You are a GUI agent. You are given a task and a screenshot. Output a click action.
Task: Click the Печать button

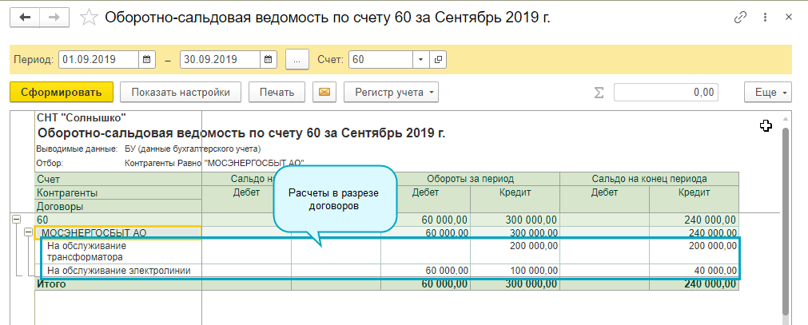(277, 93)
